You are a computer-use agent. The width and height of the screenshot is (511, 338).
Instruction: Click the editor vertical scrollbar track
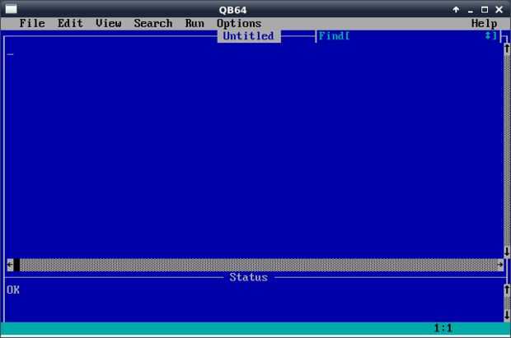pyautogui.click(x=507, y=150)
